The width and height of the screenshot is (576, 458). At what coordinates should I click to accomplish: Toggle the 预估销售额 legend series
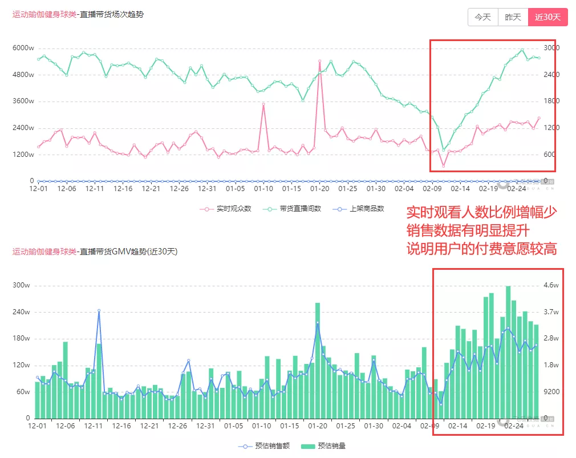pyautogui.click(x=264, y=446)
